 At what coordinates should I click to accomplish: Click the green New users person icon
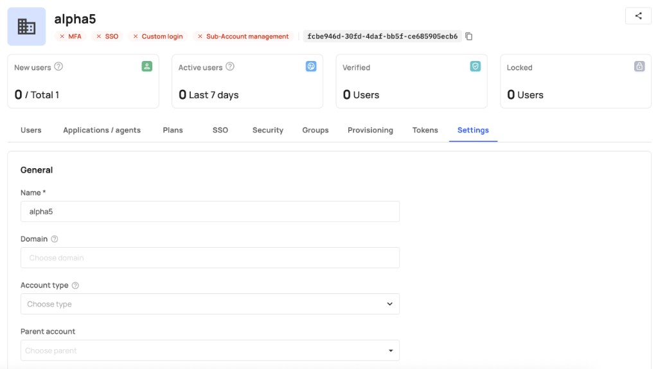point(147,66)
